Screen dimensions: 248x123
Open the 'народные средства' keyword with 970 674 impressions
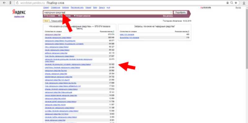point(53,34)
